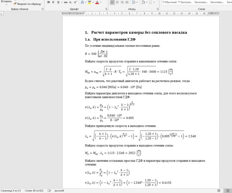This screenshot has width=232, height=193.
Task: Click sentence Найдем приведенную скорость в выходном сечении
Action: (x=121, y=126)
